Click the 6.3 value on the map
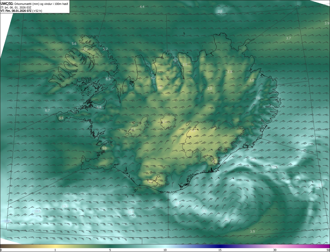 click(x=108, y=79)
